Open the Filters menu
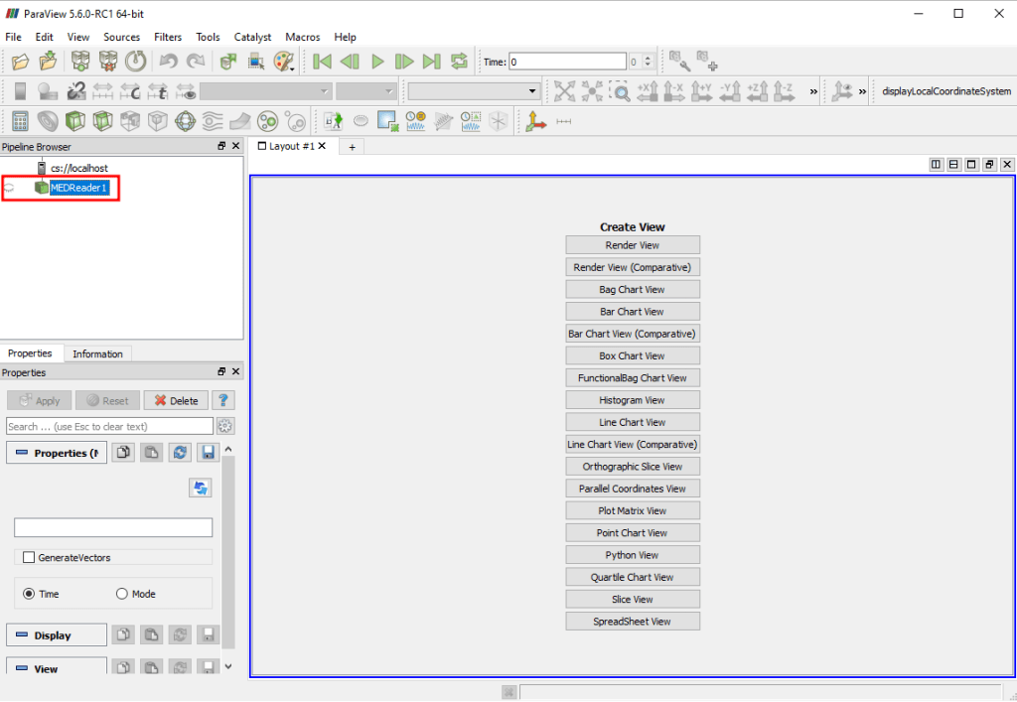 [x=167, y=37]
